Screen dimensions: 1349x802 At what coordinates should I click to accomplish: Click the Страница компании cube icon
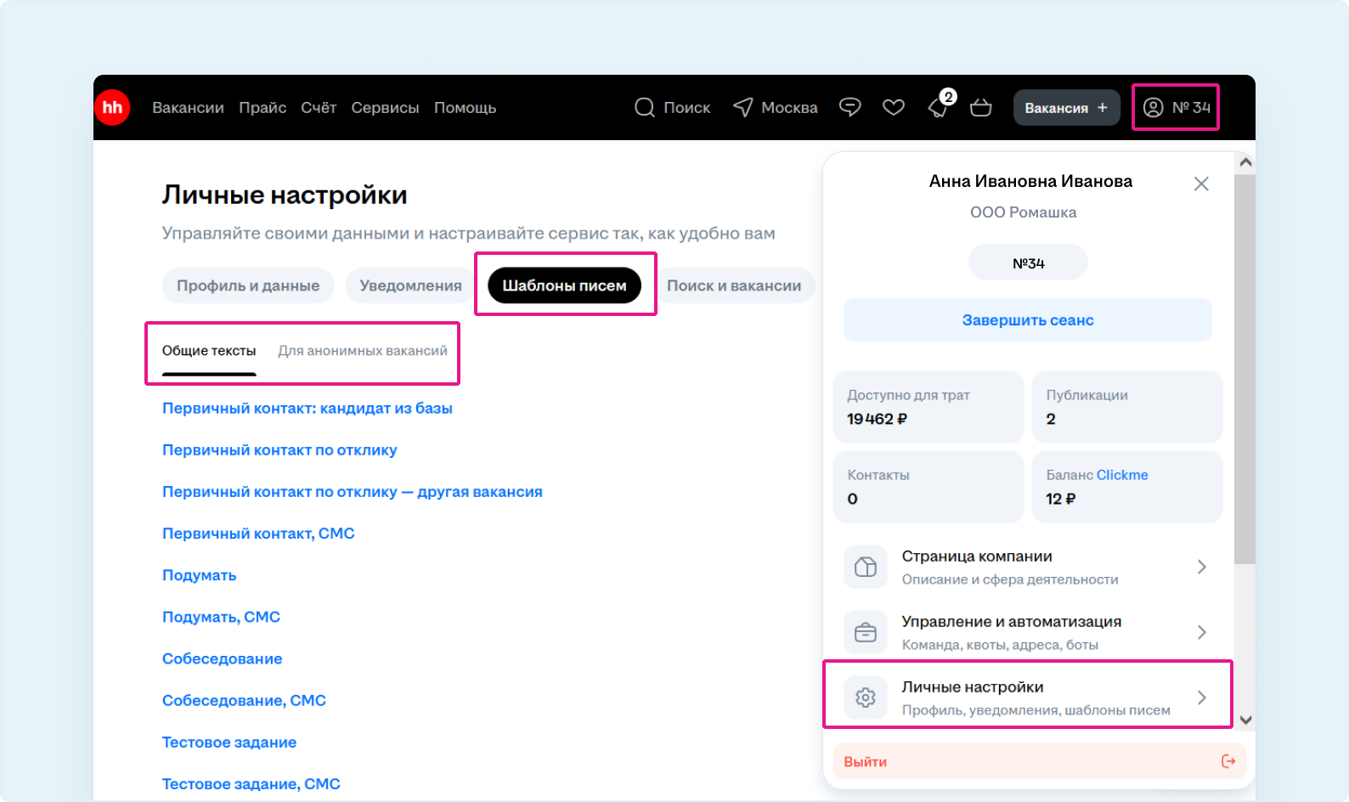(866, 567)
